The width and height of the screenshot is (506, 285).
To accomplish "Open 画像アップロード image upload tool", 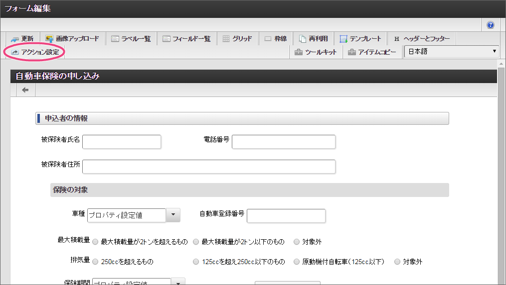I will pyautogui.click(x=72, y=39).
